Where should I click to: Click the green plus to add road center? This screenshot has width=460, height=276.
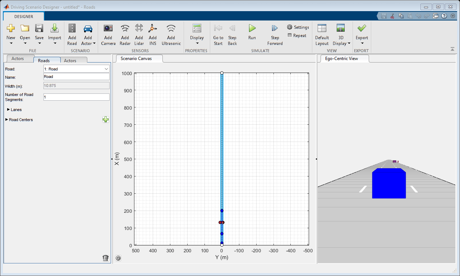[106, 120]
